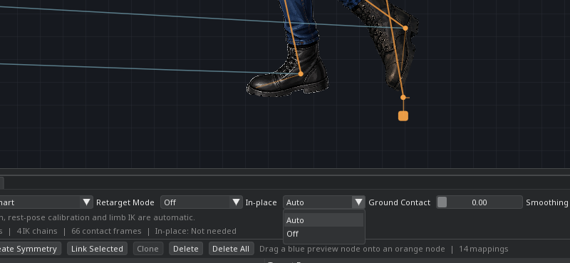Screen dimensions: 570x263
Task: Click the Delete button
Action: point(186,249)
